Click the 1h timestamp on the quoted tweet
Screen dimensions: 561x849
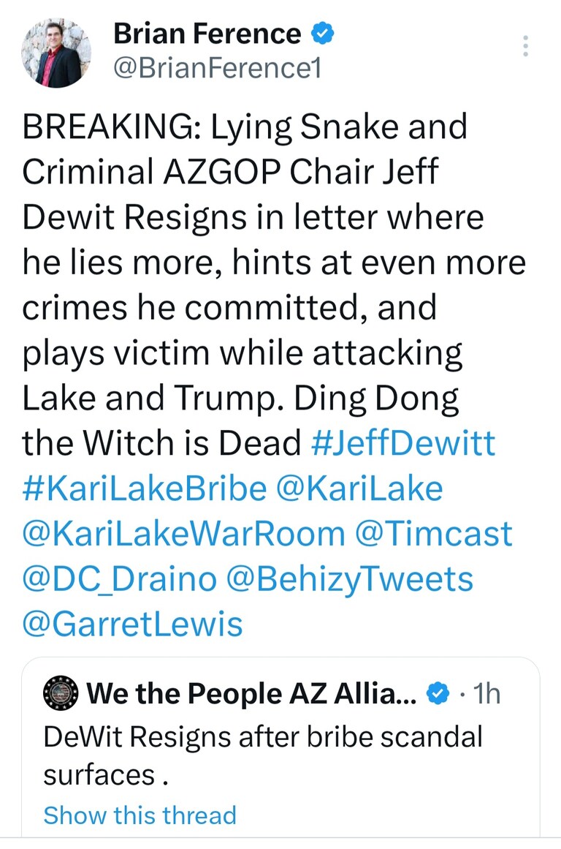coord(486,693)
